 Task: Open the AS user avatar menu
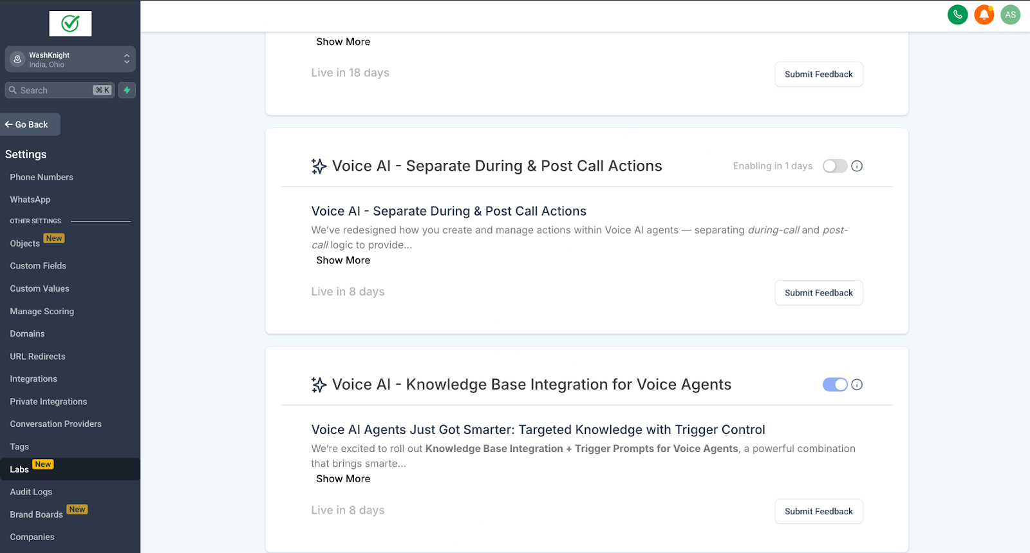pyautogui.click(x=1010, y=14)
